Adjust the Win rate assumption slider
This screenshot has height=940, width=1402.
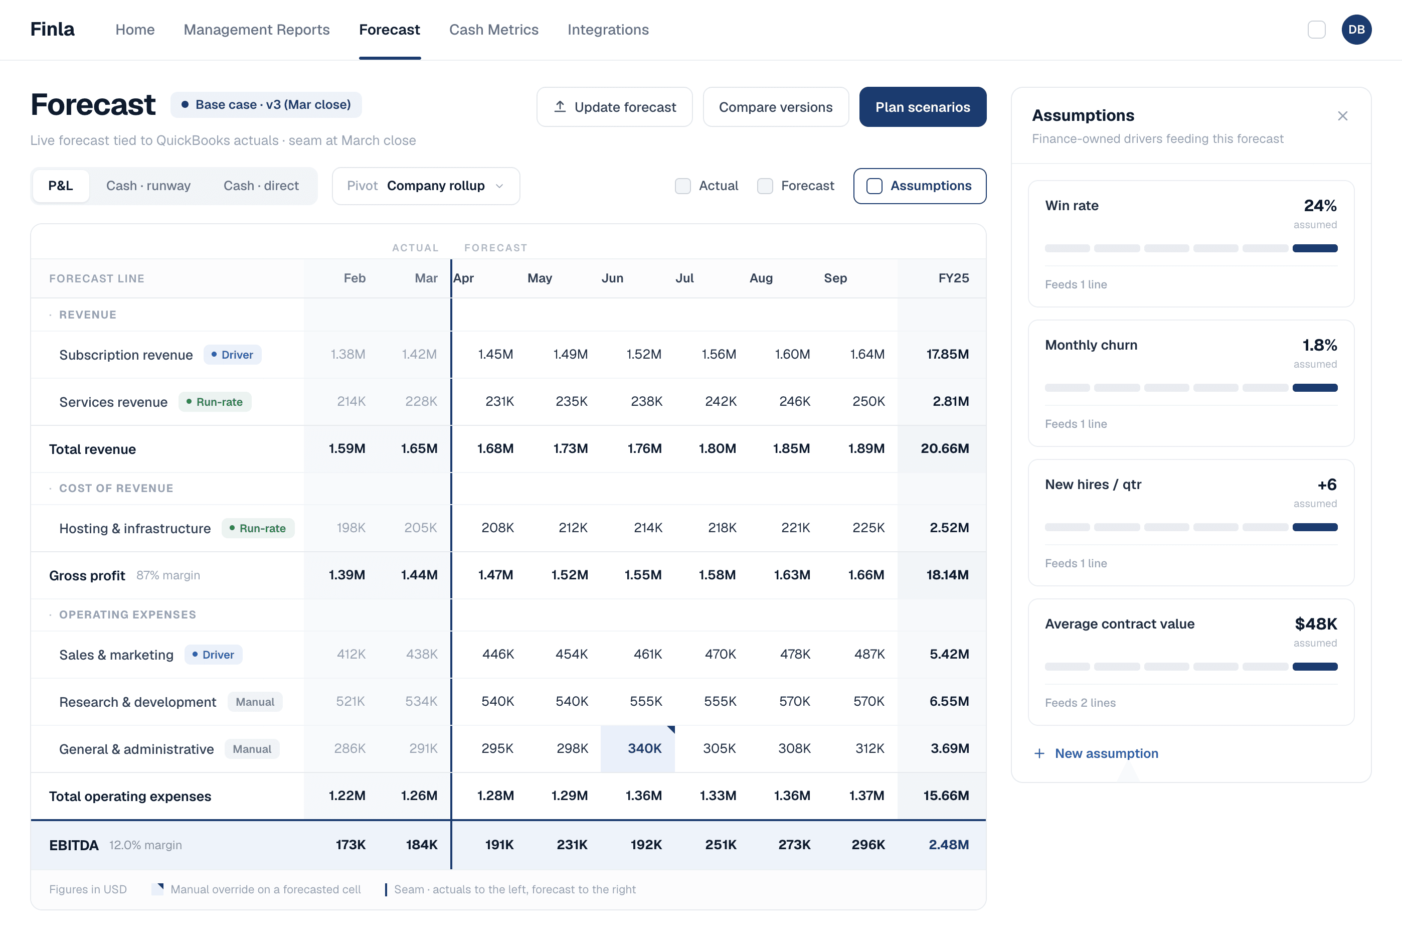(x=1191, y=248)
